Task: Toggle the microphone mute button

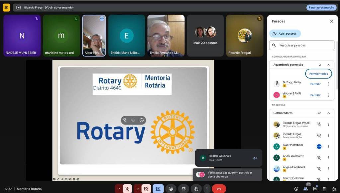Action: [x=127, y=189]
